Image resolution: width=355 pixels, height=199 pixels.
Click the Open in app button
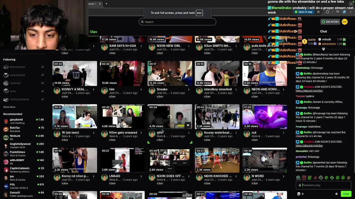click(x=303, y=12)
